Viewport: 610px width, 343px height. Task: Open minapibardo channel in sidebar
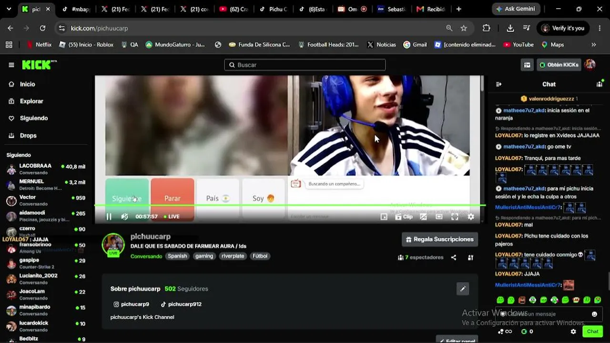(46, 311)
